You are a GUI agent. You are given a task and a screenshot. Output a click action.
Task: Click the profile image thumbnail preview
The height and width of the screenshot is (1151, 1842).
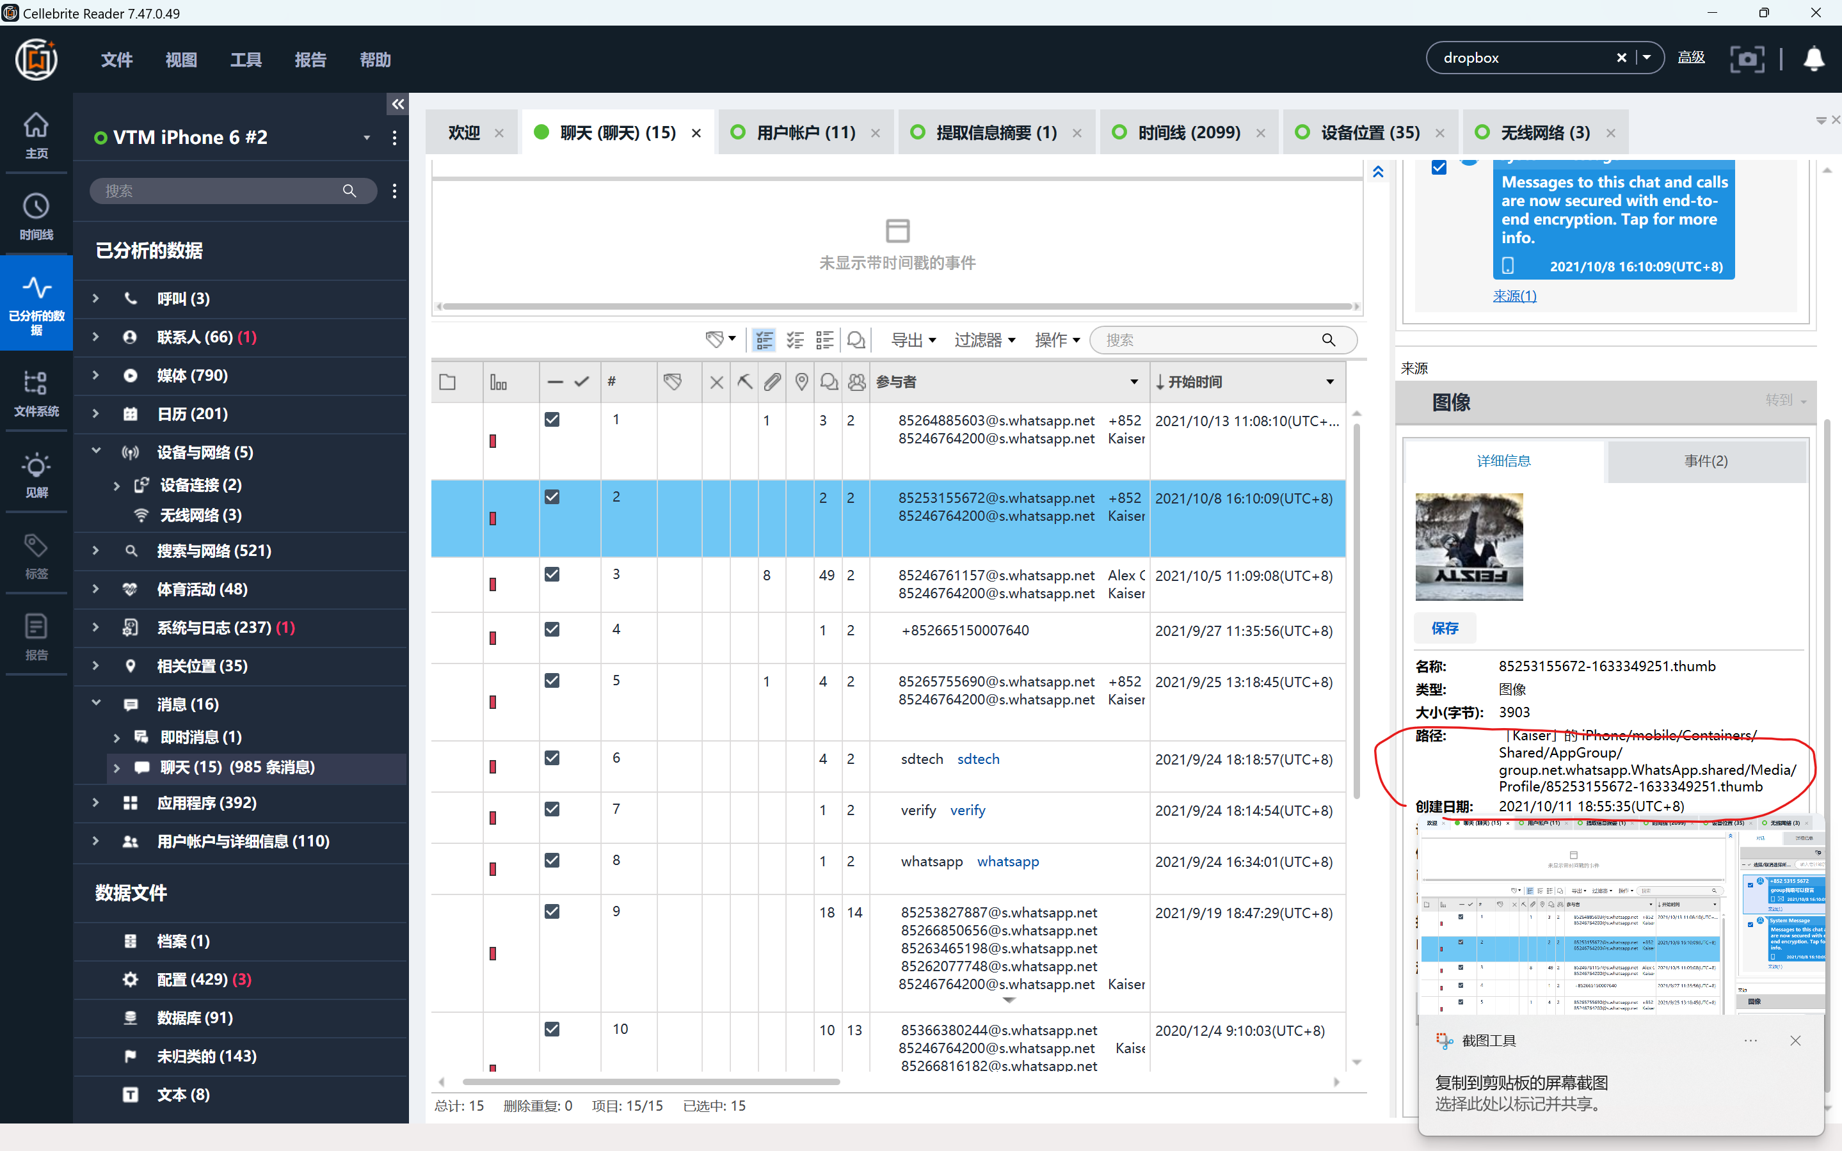point(1469,546)
